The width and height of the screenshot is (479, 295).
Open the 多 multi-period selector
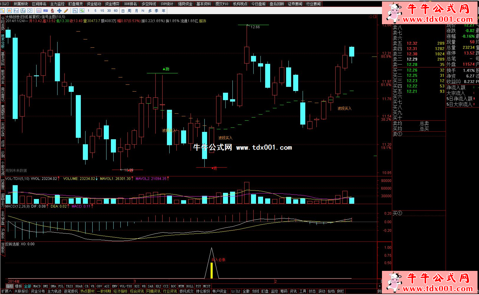tap(150, 11)
